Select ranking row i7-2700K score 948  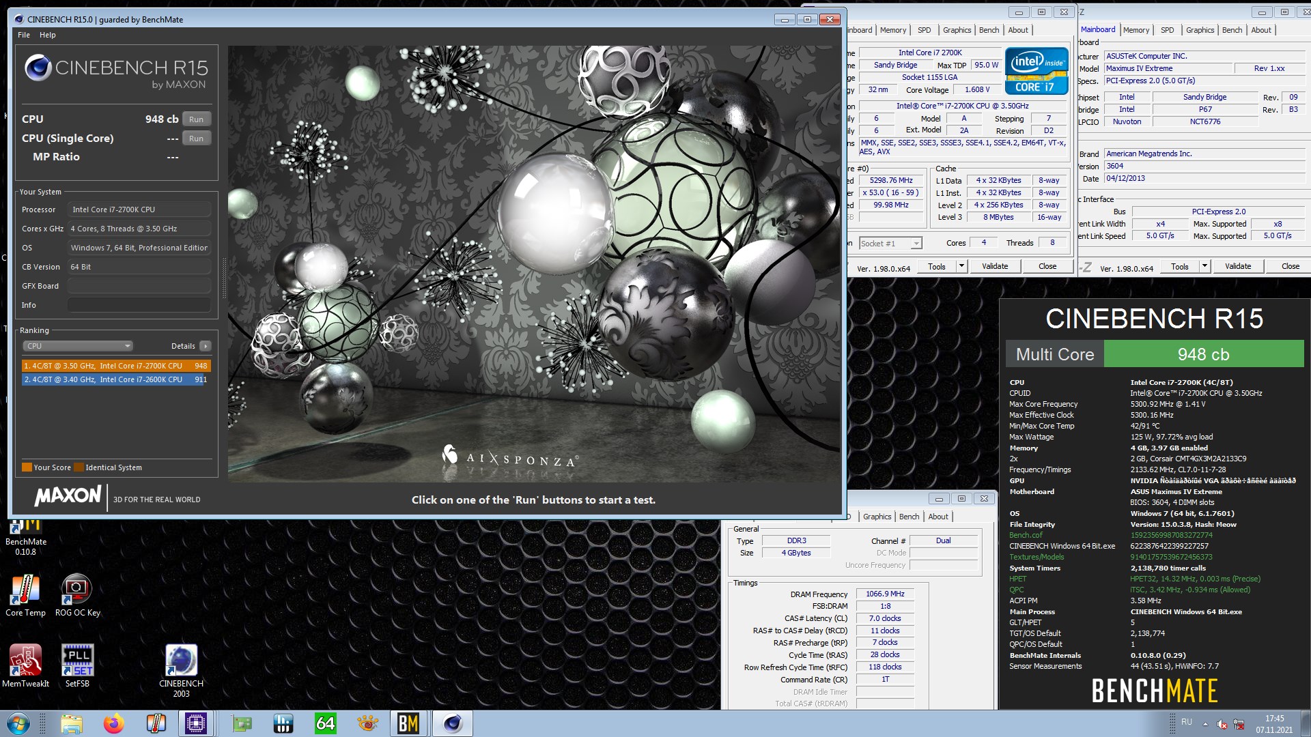point(116,366)
